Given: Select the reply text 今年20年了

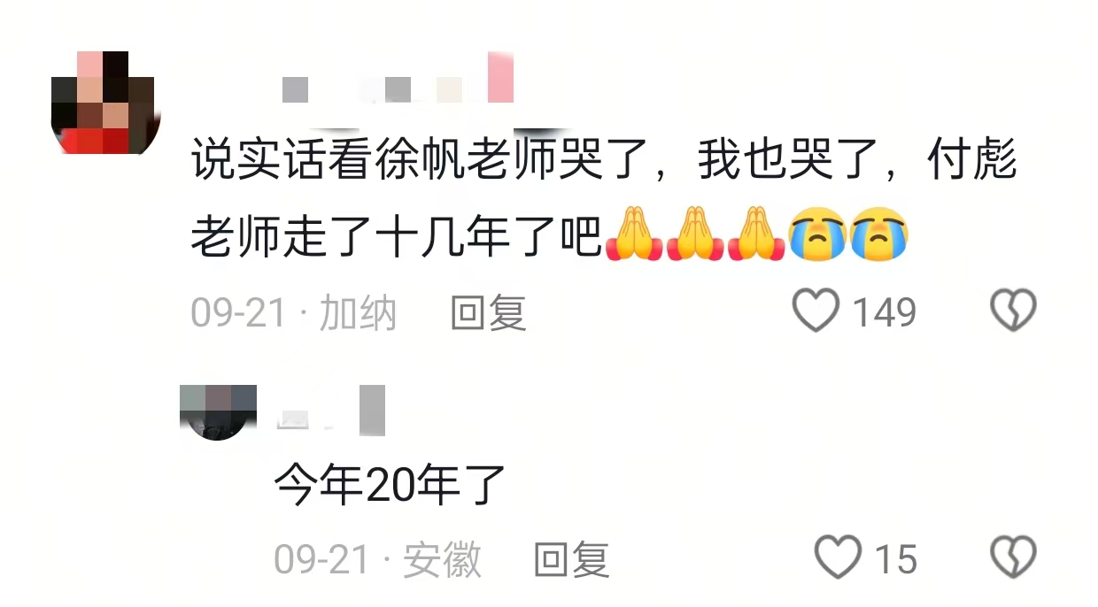Looking at the screenshot, I should (x=390, y=485).
